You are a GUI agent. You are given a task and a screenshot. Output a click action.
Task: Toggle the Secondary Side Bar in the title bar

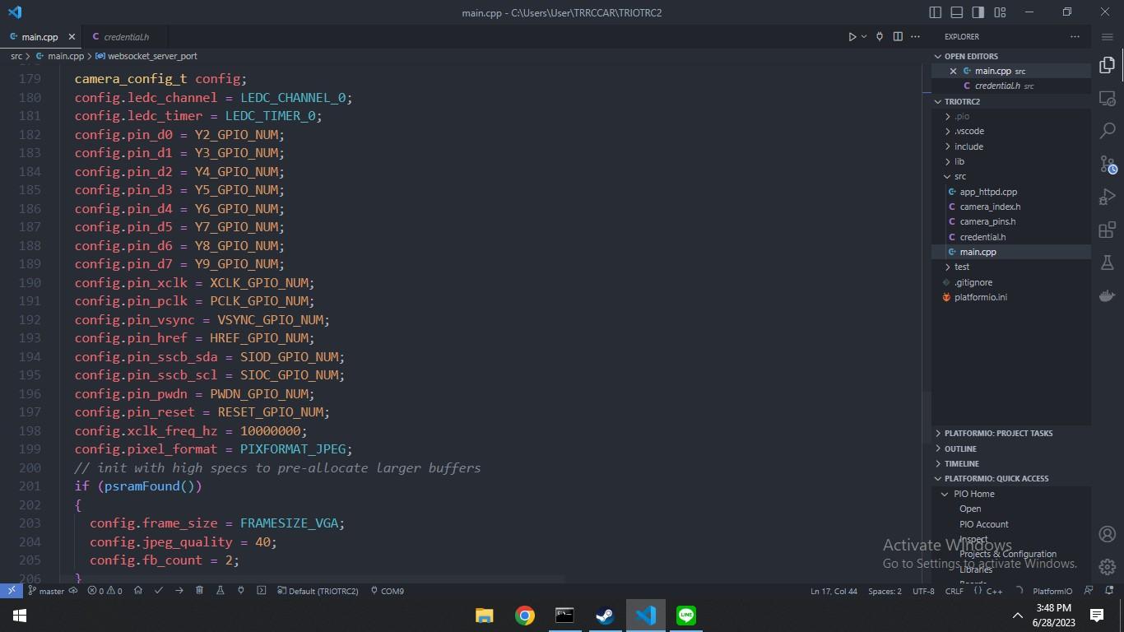pos(978,12)
